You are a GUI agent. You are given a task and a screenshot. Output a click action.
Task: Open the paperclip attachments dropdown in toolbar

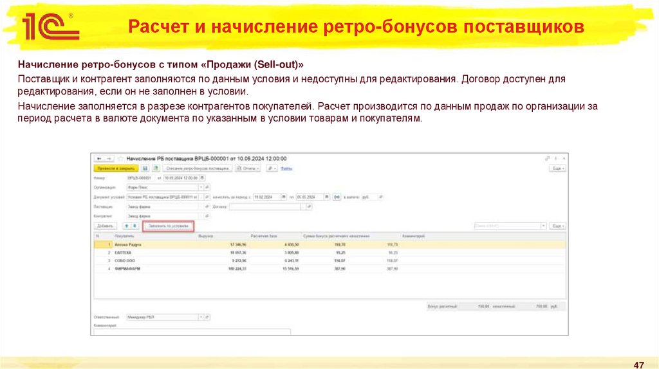coord(272,168)
